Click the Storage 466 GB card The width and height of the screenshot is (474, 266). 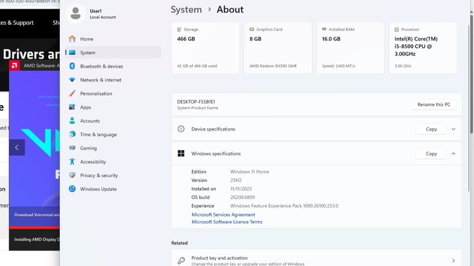coord(206,47)
